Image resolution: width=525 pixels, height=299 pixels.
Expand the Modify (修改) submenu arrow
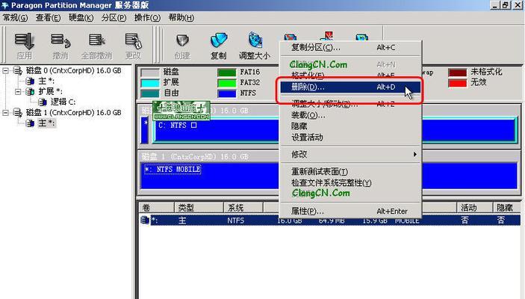coord(414,154)
